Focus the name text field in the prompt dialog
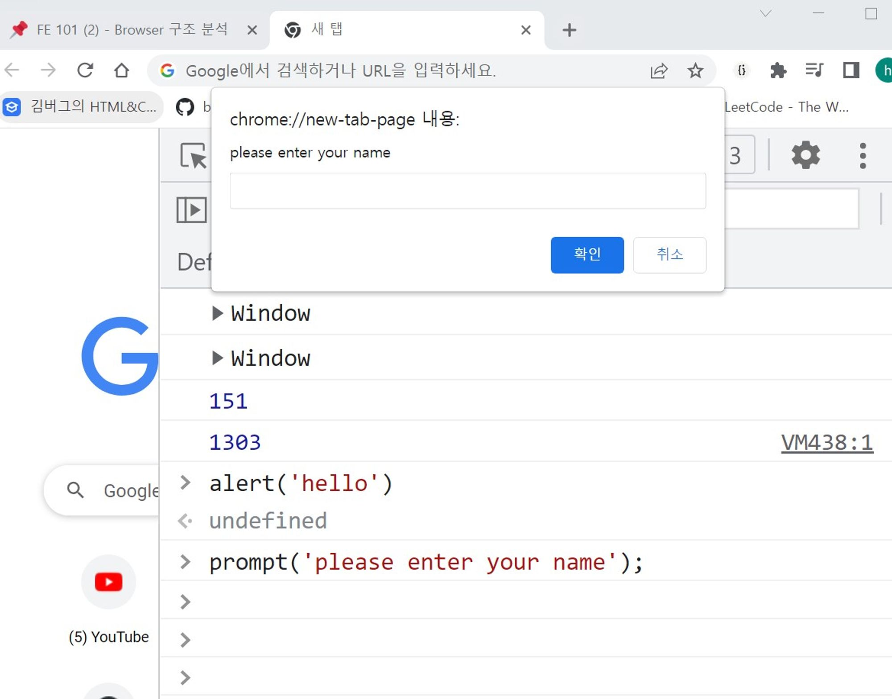This screenshot has height=699, width=892. coord(468,191)
